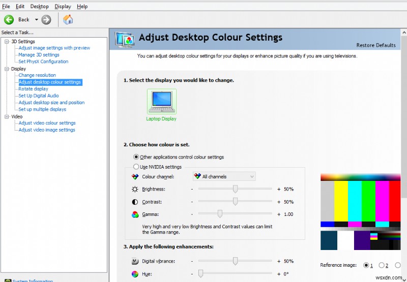The height and width of the screenshot is (282, 407).
Task: Click the Digital vibrance slider handle
Action: pyautogui.click(x=235, y=261)
